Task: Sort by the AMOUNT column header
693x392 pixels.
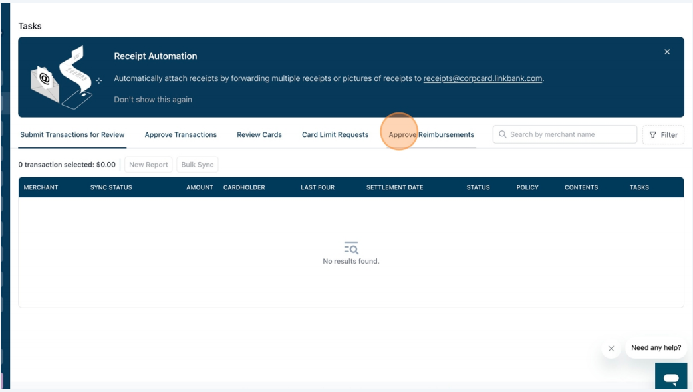Action: (x=200, y=187)
